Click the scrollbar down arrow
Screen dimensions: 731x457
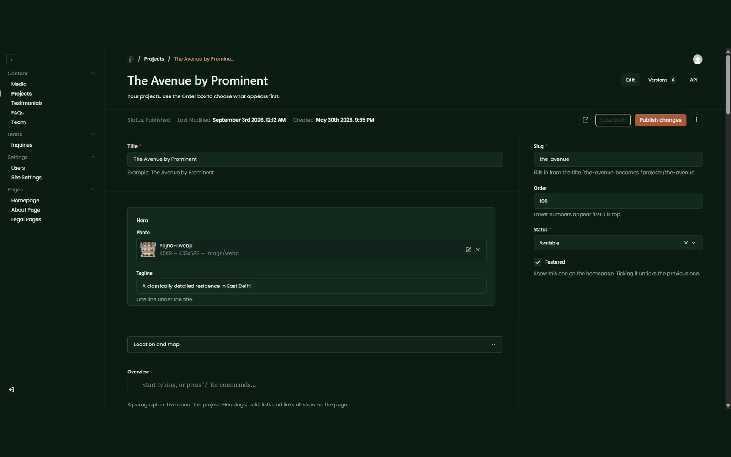point(728,406)
